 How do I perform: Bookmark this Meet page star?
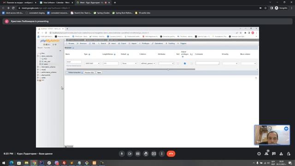(265, 8)
